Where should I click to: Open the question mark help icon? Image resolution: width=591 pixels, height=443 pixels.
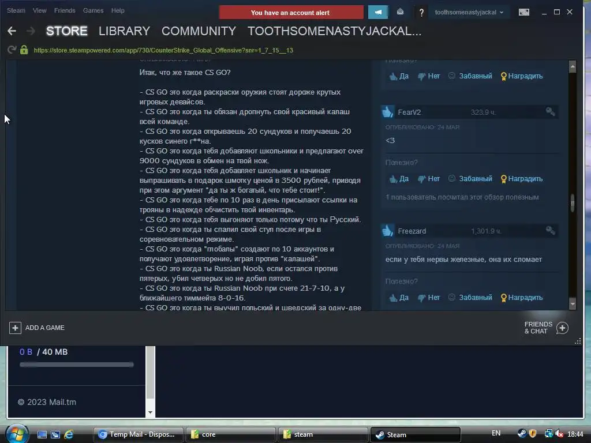coord(421,13)
